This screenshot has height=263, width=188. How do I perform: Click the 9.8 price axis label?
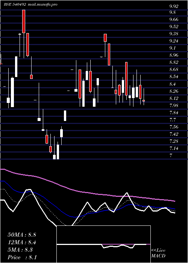172,12
